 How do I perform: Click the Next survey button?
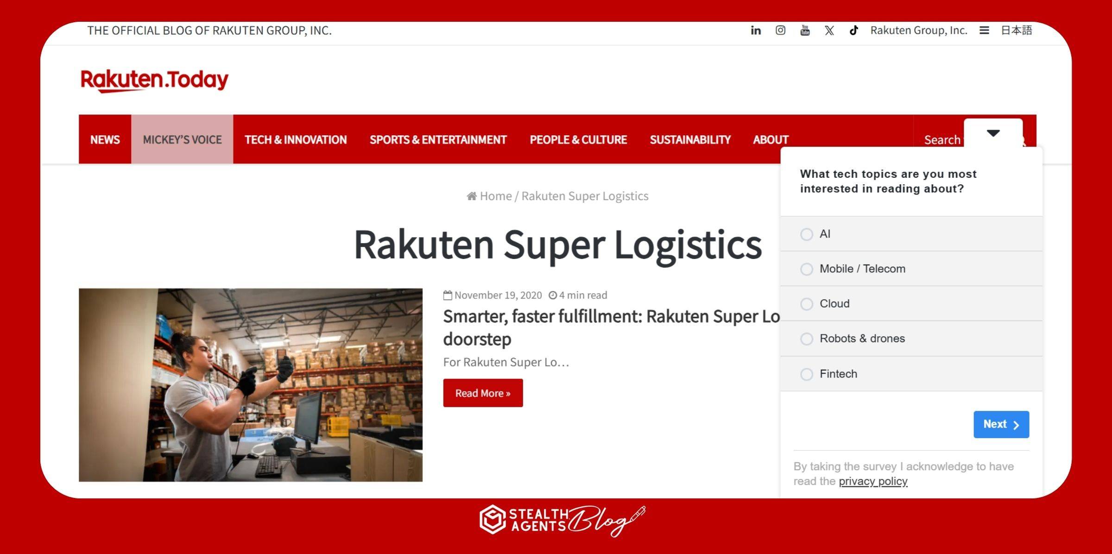click(1001, 424)
